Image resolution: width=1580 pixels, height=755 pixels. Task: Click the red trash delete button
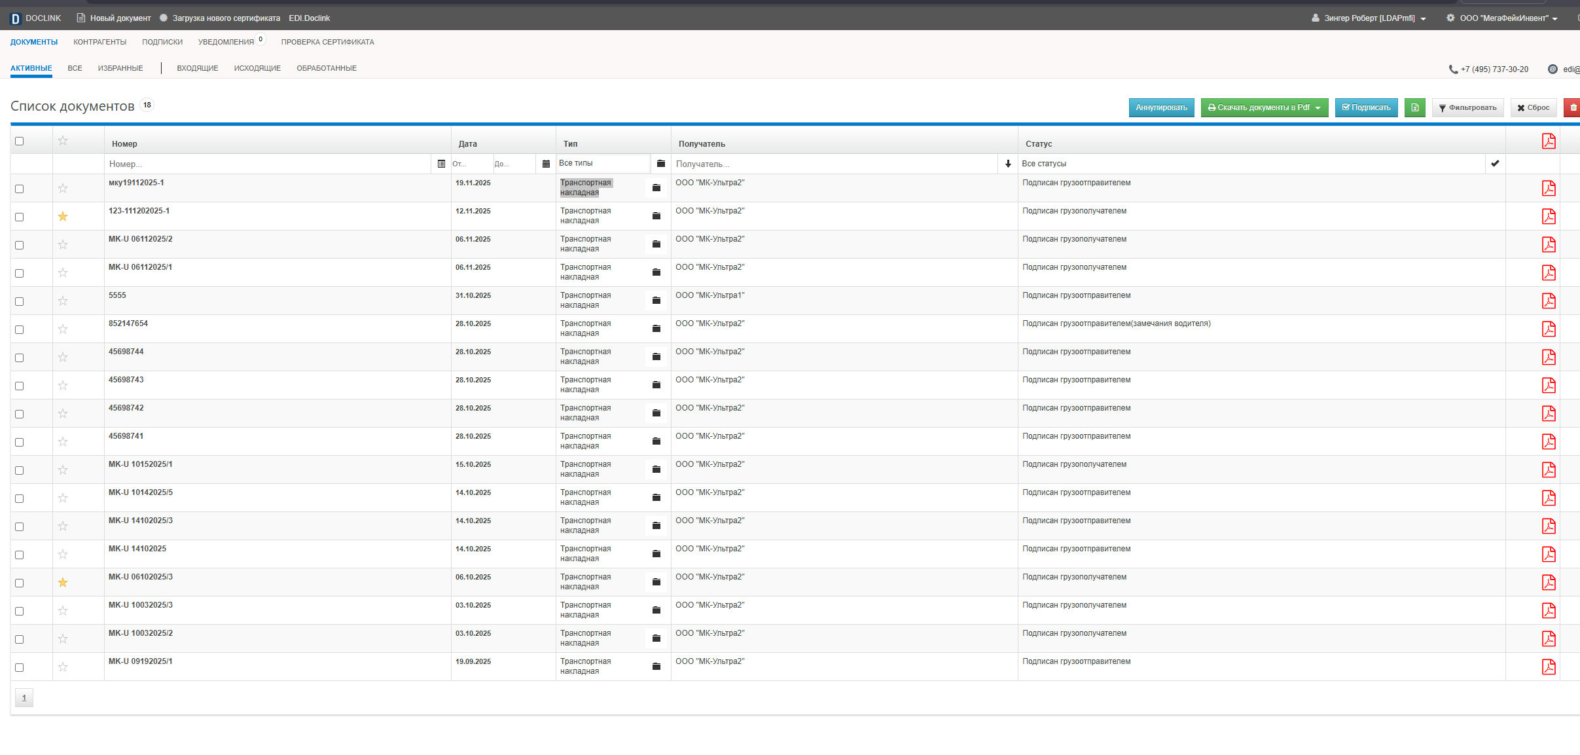[1573, 107]
